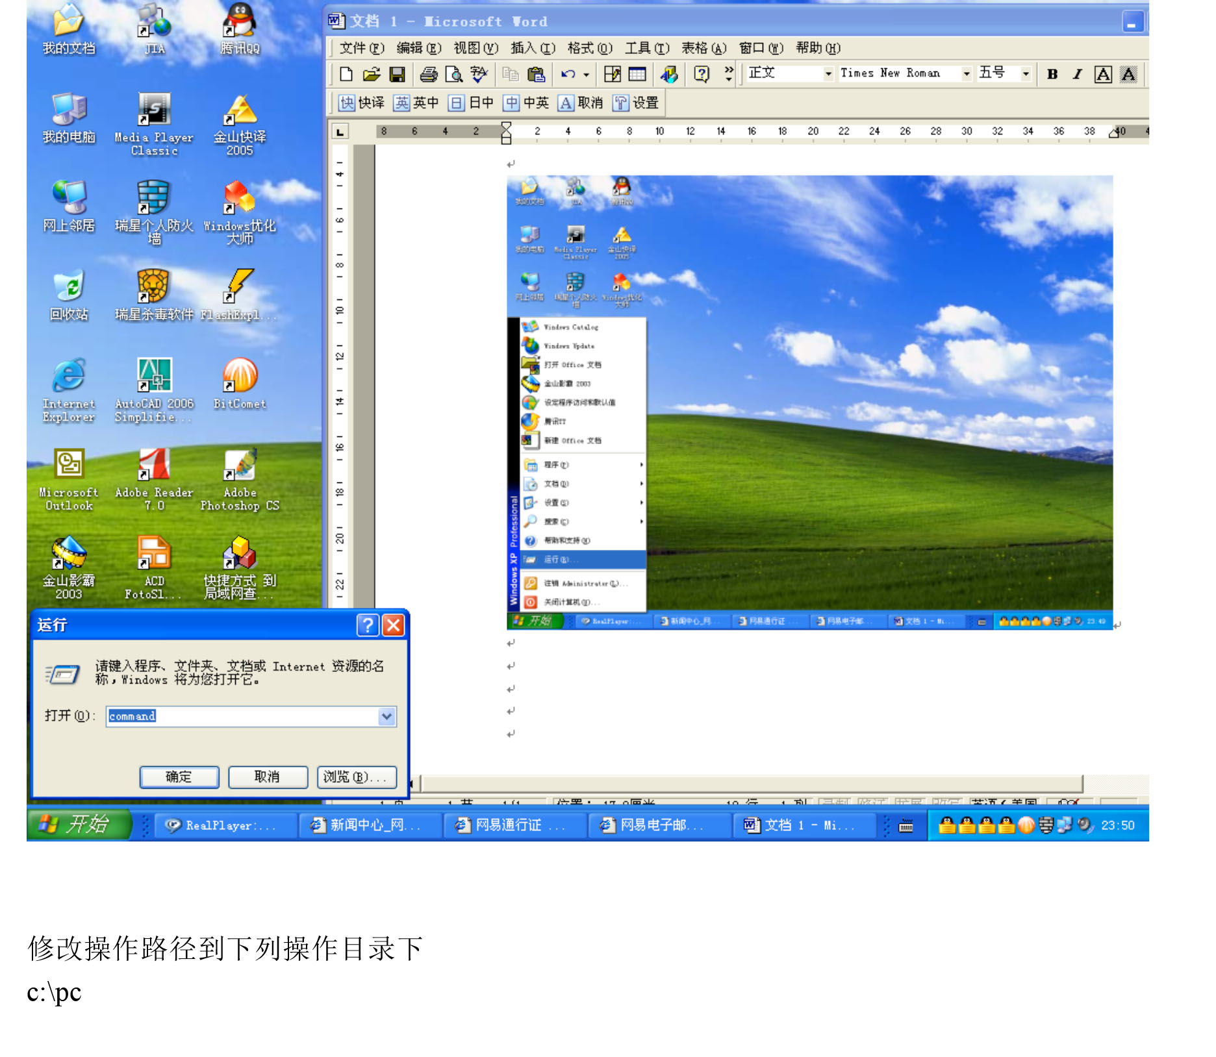
Task: Toggle Italic formatting button
Action: (1078, 74)
